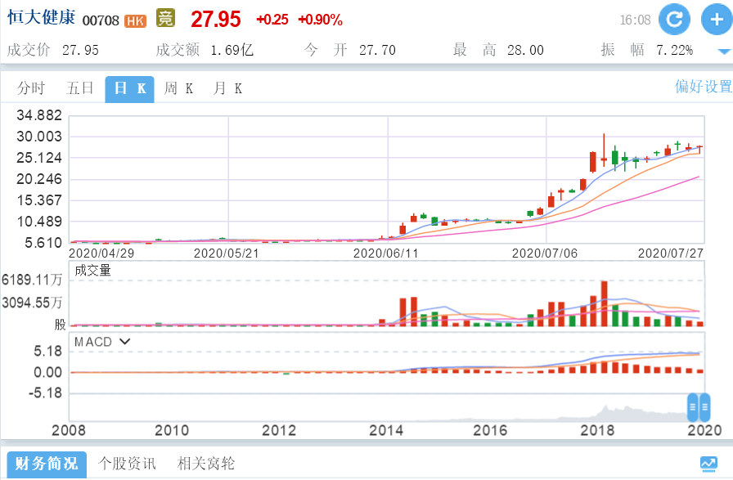Open the chart icon beside 相关窝轮
This screenshot has width=733, height=480.
pyautogui.click(x=708, y=464)
